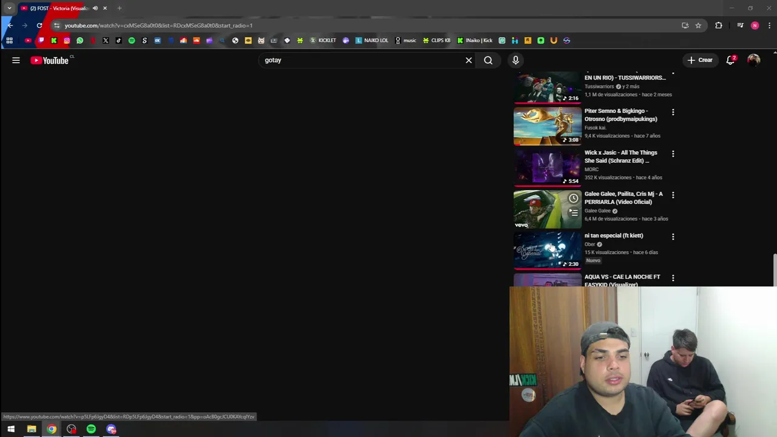The image size is (777, 437).
Task: Add Galee Galee video to Watch Later
Action: [573, 198]
